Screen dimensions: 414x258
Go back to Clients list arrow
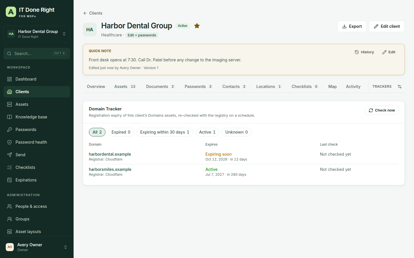click(x=85, y=13)
